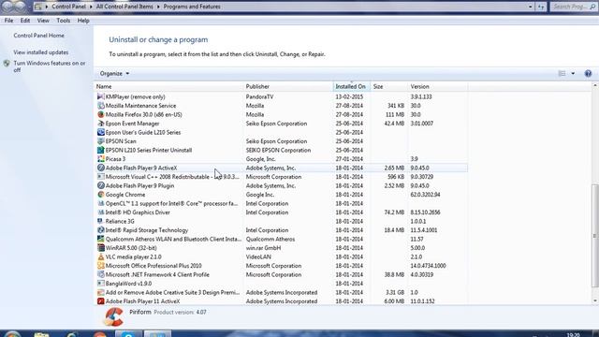Expand the arrow after Control Panel breadcrumb
This screenshot has height=337, width=599.
point(91,7)
